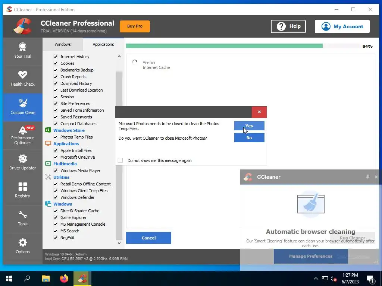The width and height of the screenshot is (382, 286).
Task: Click the cleaner list scroll-up arrow
Action: pos(119,57)
